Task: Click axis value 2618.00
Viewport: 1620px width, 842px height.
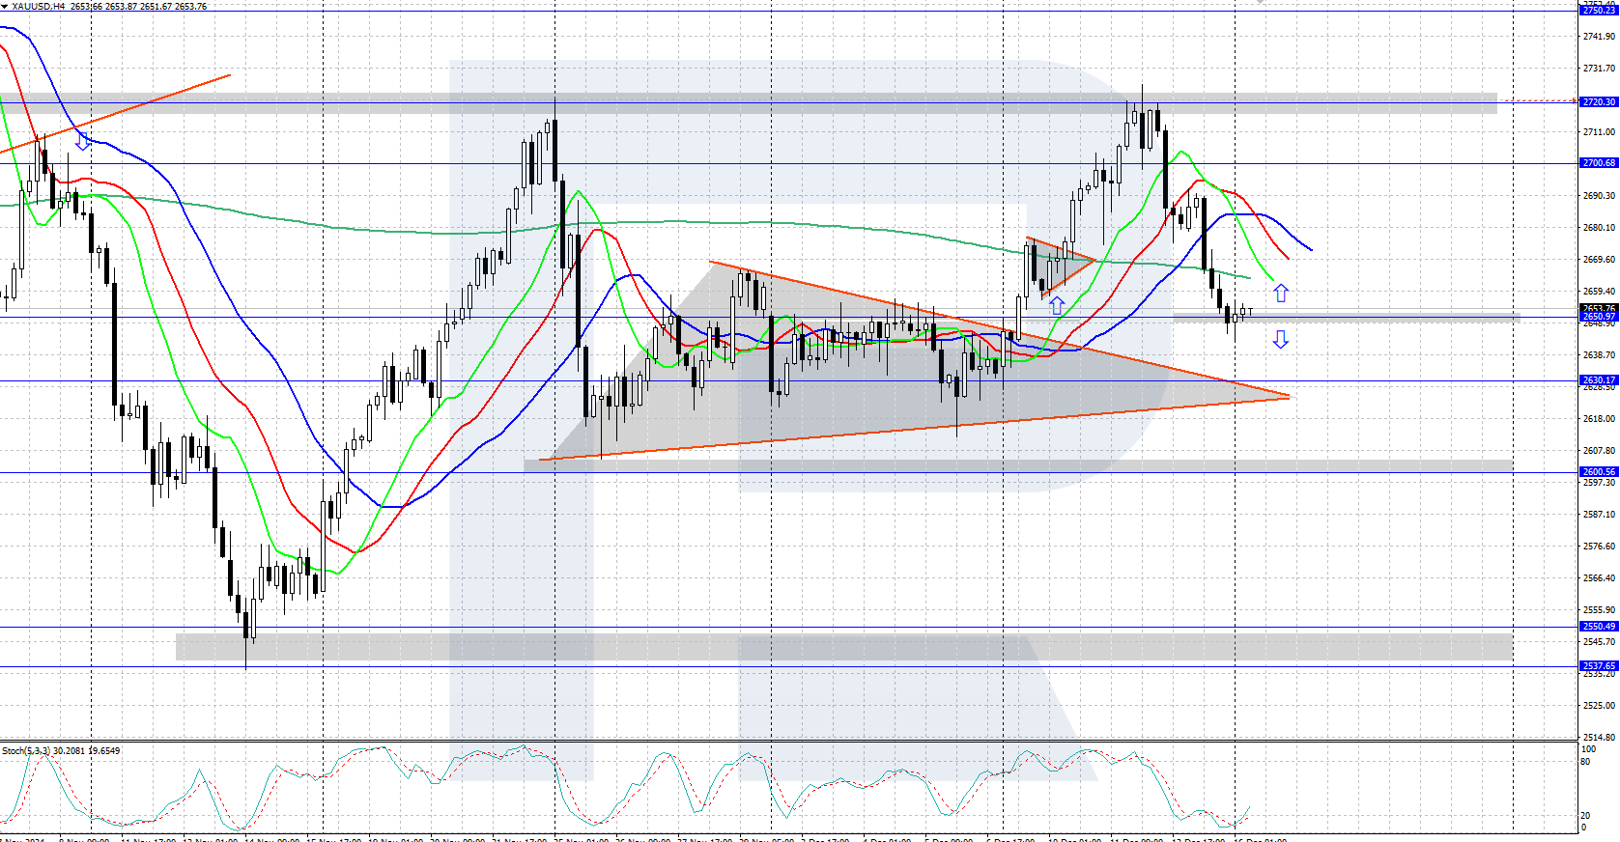Action: (1599, 419)
